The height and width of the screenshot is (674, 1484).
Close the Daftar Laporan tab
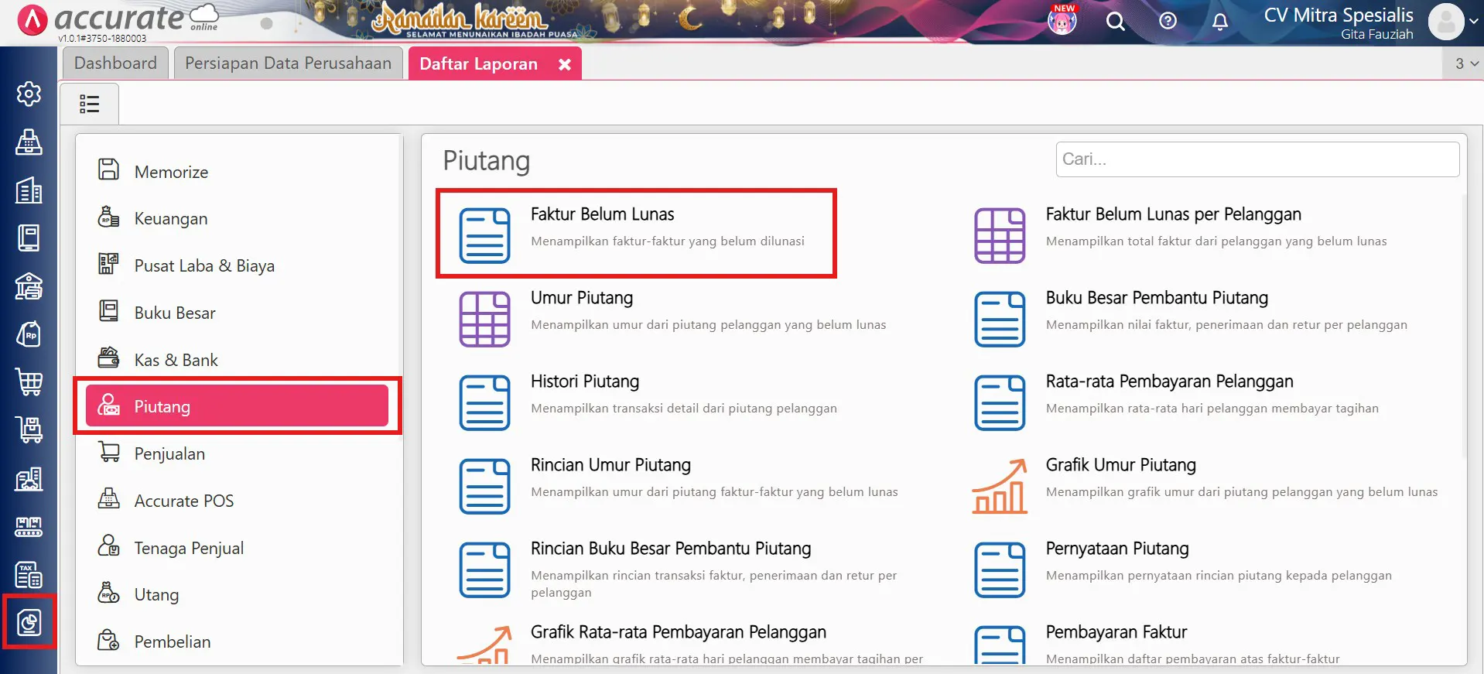pos(565,64)
